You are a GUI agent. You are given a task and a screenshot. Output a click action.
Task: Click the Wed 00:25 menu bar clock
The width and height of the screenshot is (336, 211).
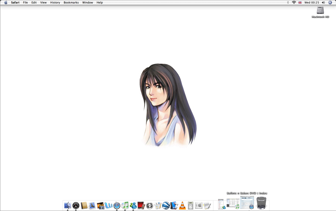pos(312,3)
